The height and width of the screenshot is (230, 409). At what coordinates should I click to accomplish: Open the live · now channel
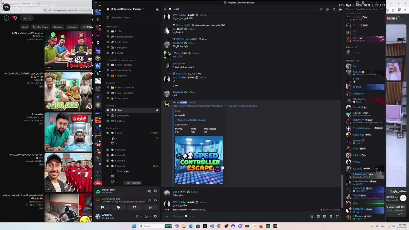tap(132, 98)
